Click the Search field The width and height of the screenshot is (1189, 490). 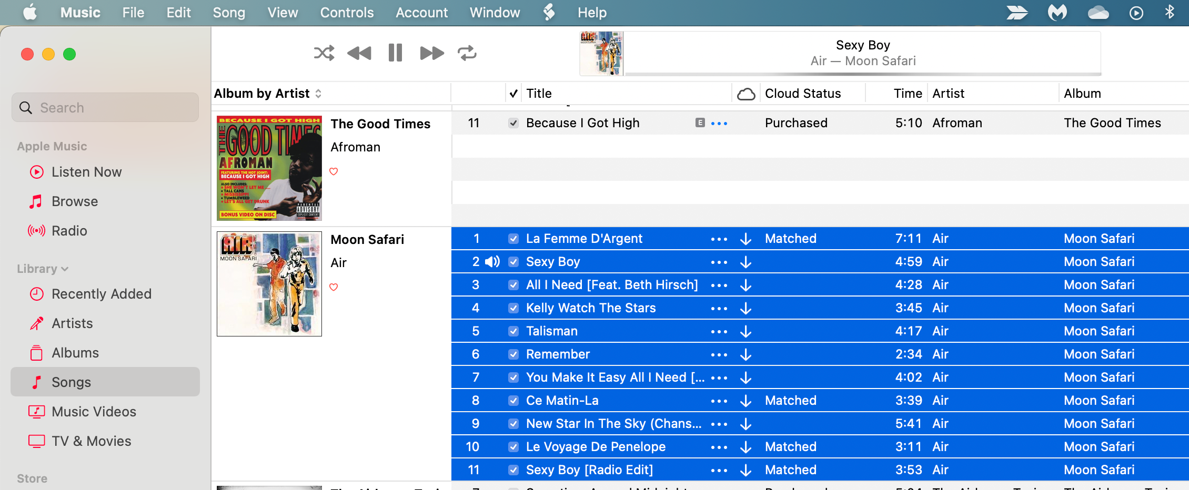(105, 108)
